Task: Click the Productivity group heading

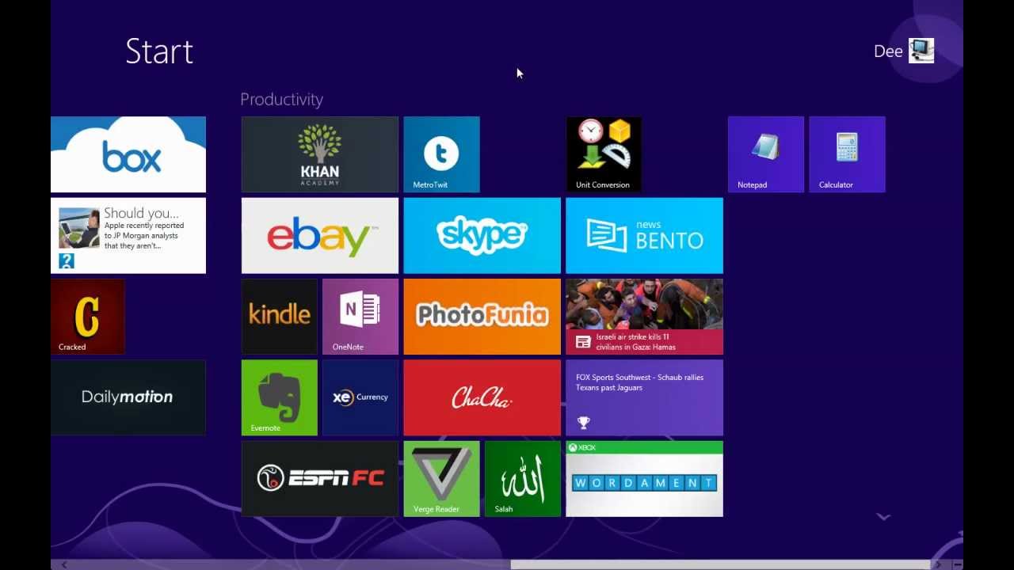Action: [281, 100]
